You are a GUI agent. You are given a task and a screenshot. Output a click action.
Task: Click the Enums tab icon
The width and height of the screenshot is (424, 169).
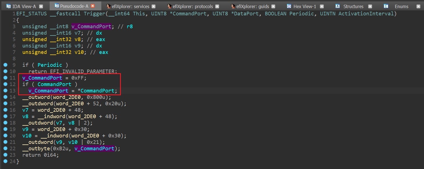386,6
